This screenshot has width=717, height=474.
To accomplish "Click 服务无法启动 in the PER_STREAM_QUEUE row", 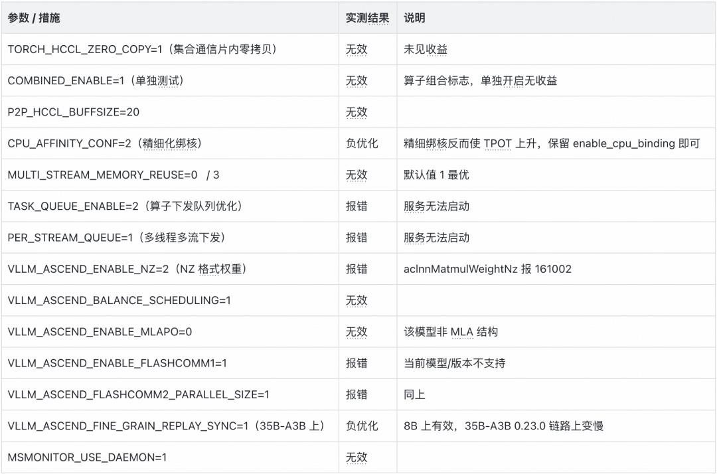I will pyautogui.click(x=436, y=237).
